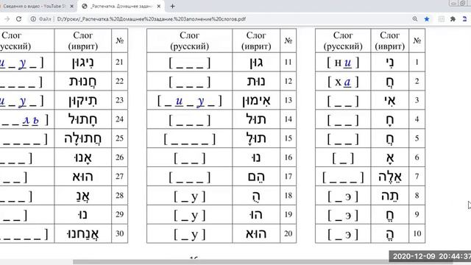471x265 pixels.
Task: Open zoom magnifier in address bar
Action: [415, 19]
